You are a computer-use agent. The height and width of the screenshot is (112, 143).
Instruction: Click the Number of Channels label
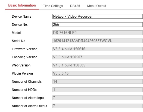tap(27, 82)
